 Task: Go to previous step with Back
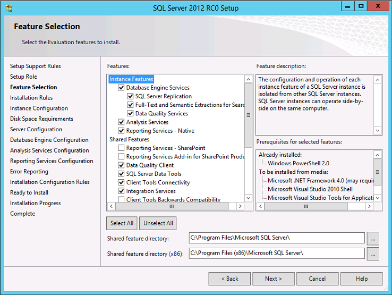tap(229, 279)
